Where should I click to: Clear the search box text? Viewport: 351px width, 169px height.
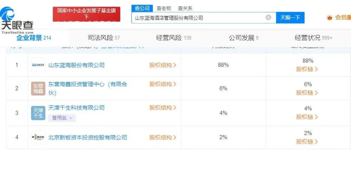[268, 17]
